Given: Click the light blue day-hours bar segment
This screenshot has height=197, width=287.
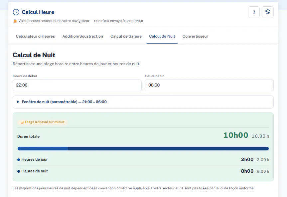Looking at the screenshot, I should tap(43, 148).
